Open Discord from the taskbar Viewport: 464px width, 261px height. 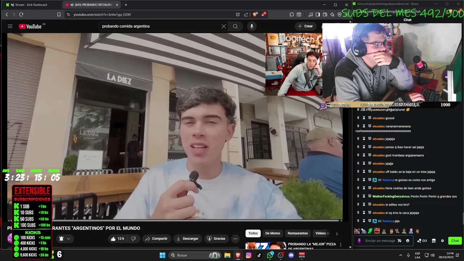coord(291,255)
